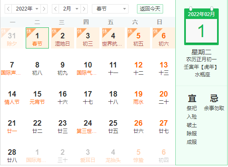Screen dimensions: 228x167
Task: Select February 9 初九 date
Action: click(x=62, y=68)
